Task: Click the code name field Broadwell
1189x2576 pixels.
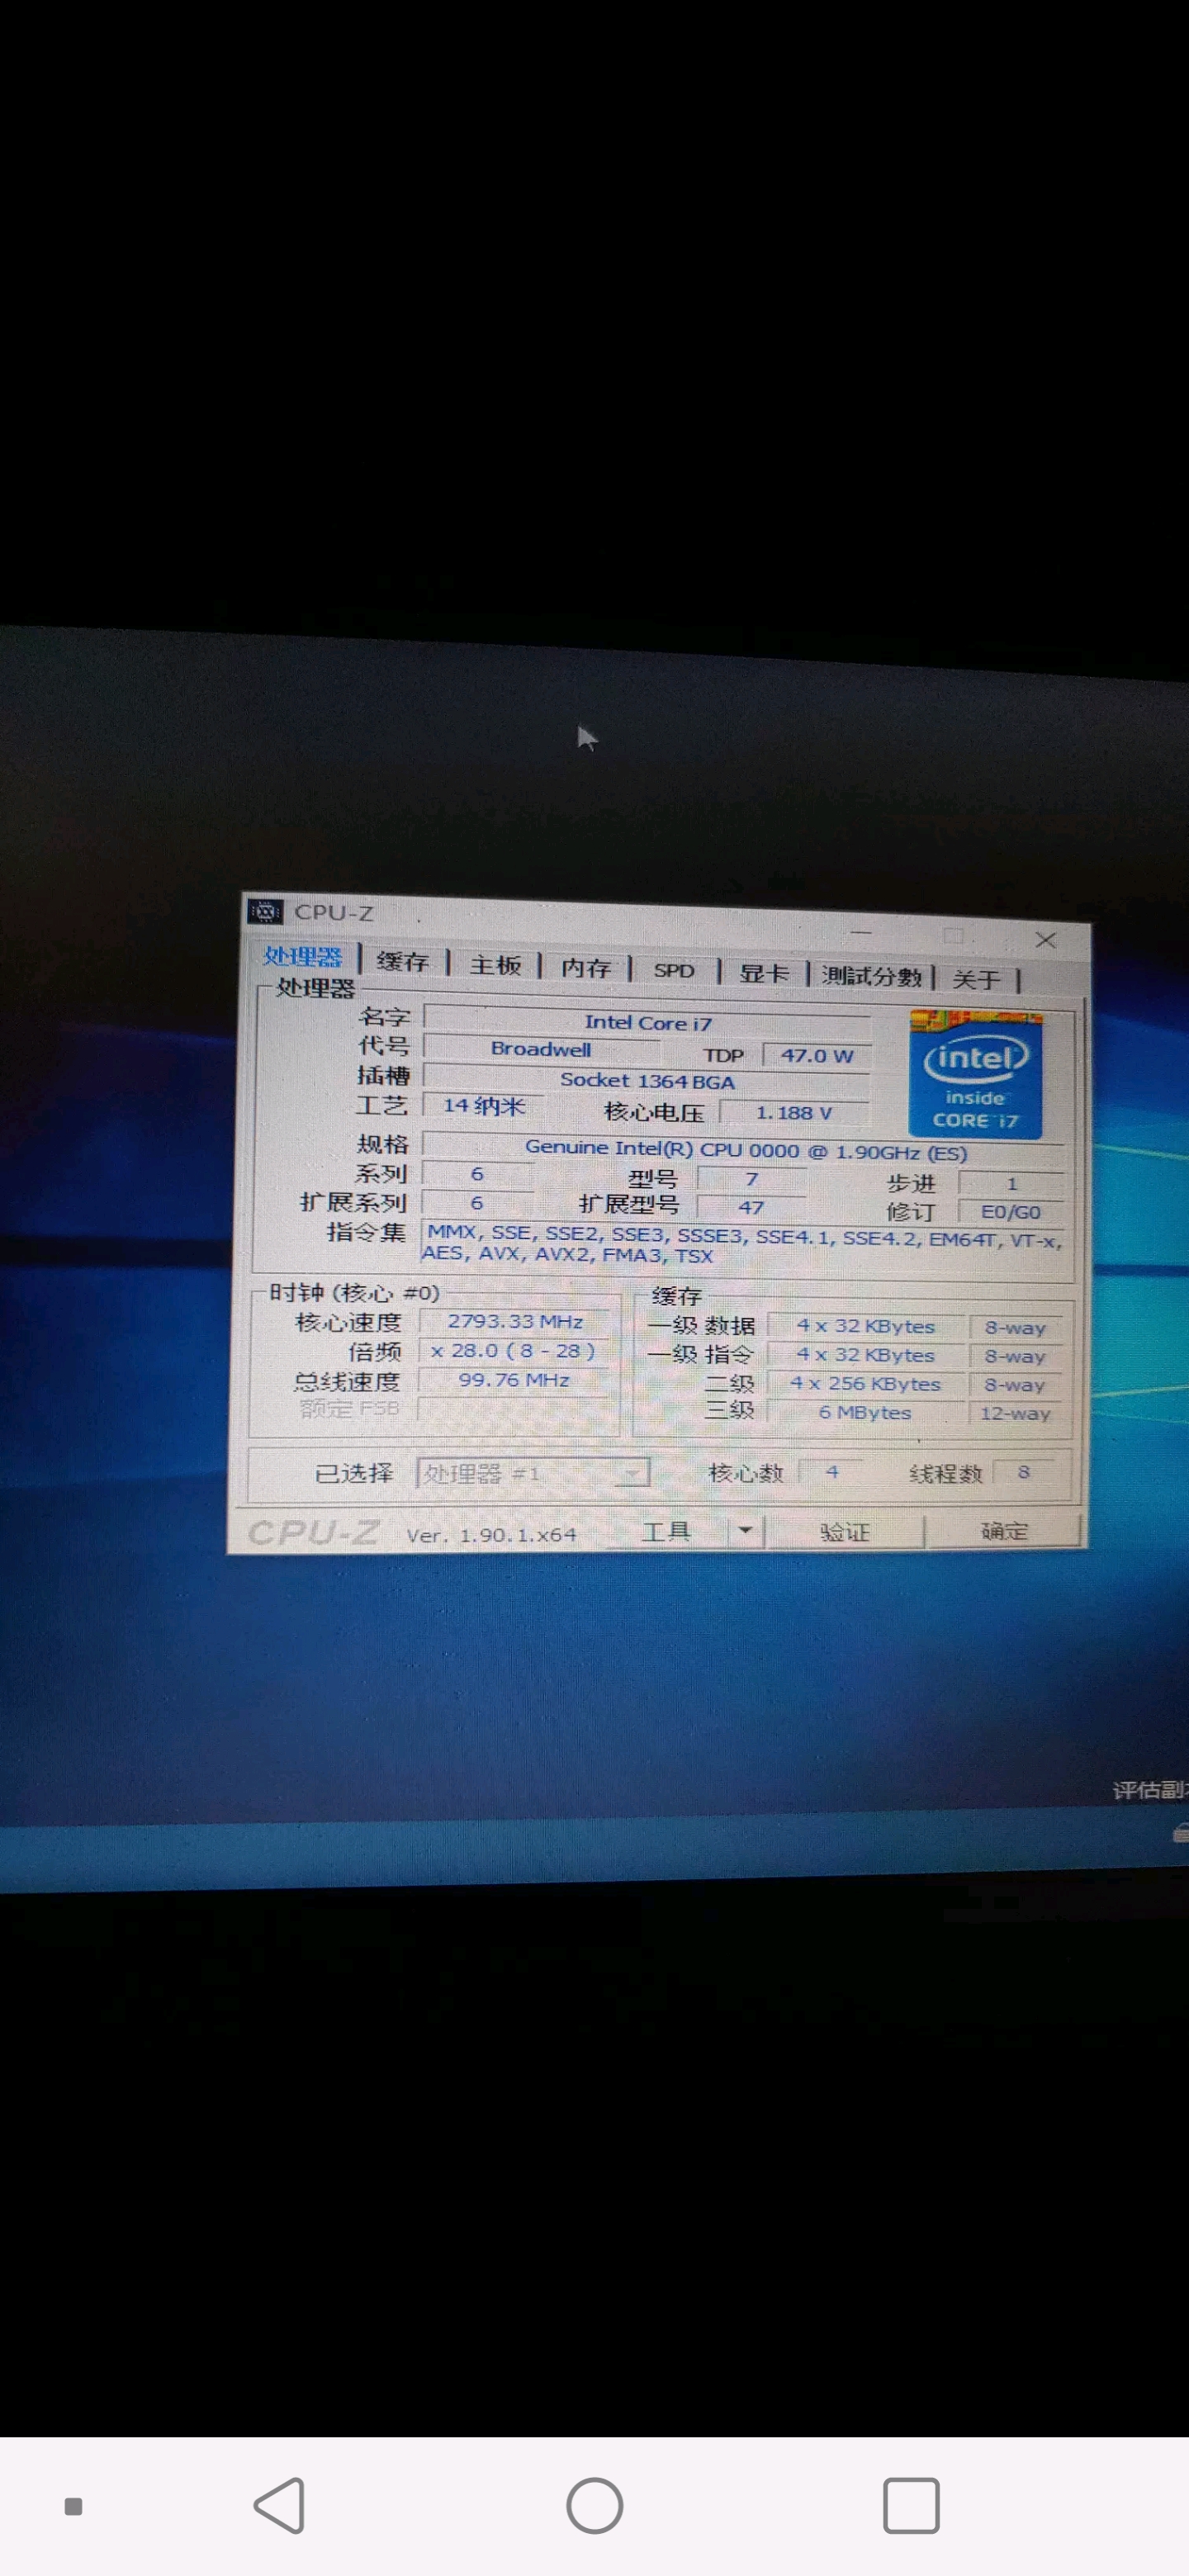Action: [541, 1049]
